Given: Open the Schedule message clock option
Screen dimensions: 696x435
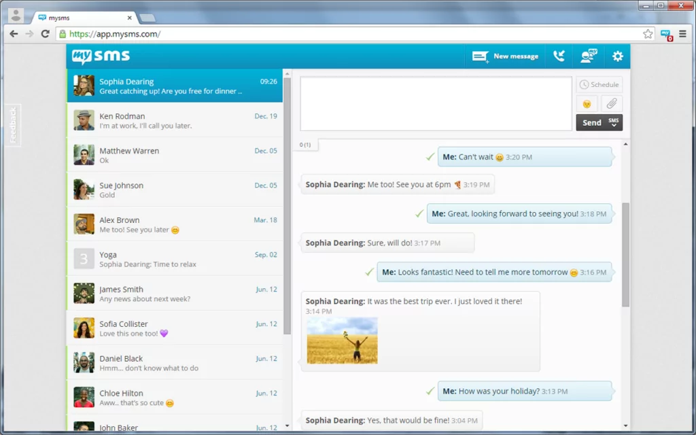Looking at the screenshot, I should pos(599,84).
